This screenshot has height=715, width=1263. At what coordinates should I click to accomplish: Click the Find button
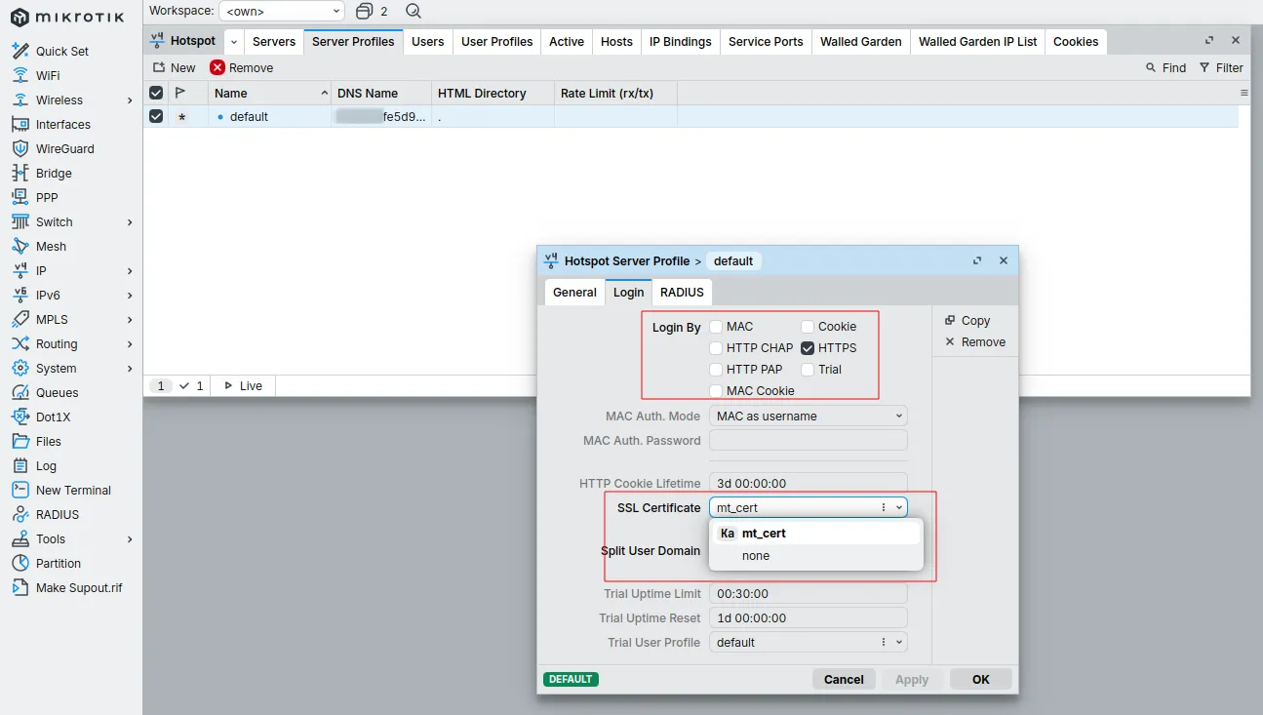point(1165,68)
